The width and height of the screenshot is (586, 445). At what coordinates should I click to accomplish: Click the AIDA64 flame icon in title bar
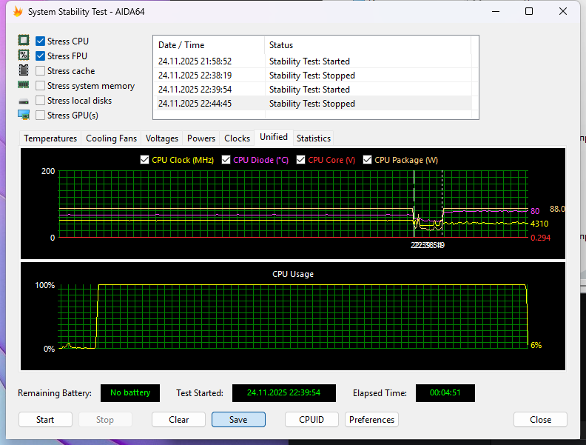click(18, 12)
